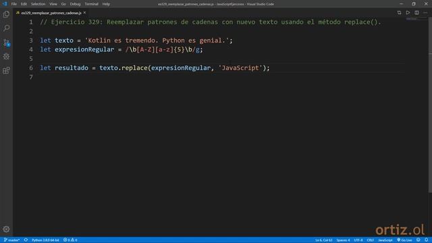Open the Go menu
432x243 pixels.
63,4
